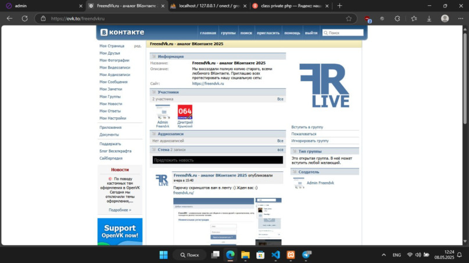The image size is (469, 263).
Task: Close the FreendVk.ru tab
Action: click(163, 6)
